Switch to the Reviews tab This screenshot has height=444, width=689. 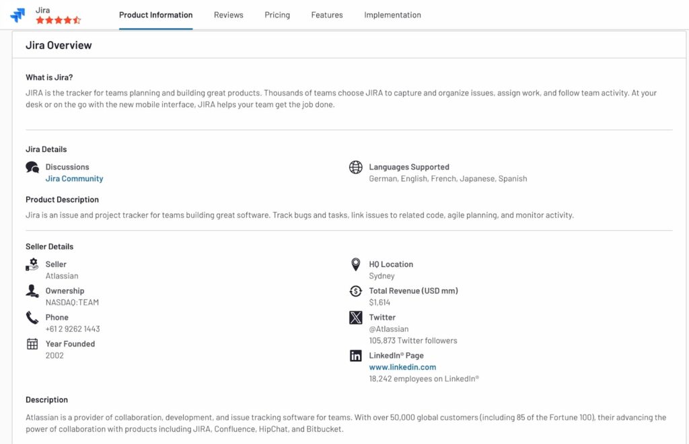[x=229, y=15]
